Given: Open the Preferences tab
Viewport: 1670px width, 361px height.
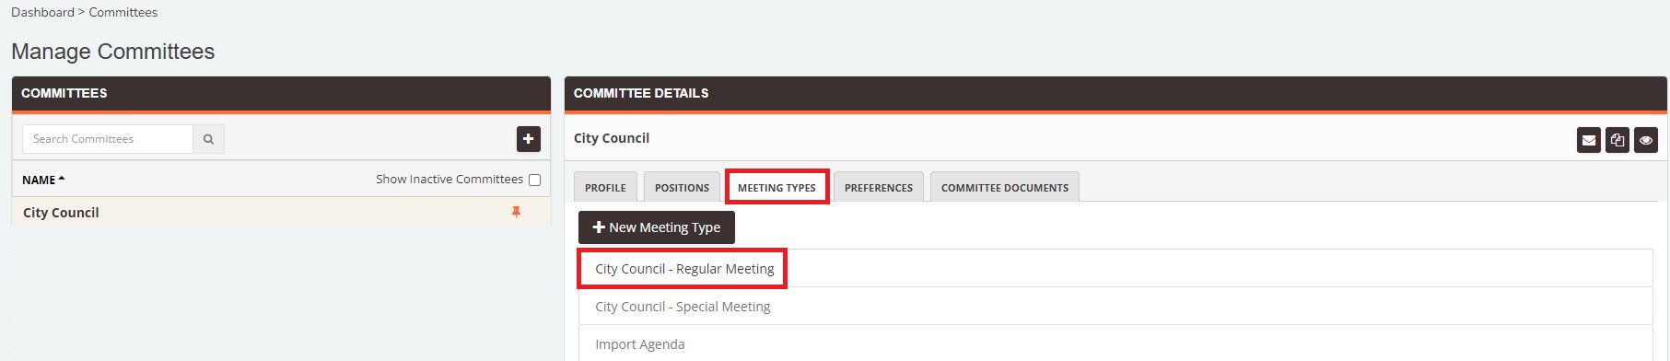Looking at the screenshot, I should [879, 187].
